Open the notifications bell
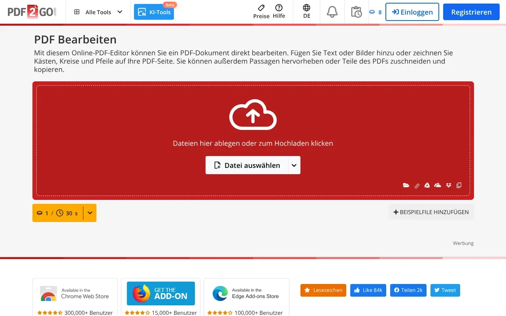 point(332,12)
